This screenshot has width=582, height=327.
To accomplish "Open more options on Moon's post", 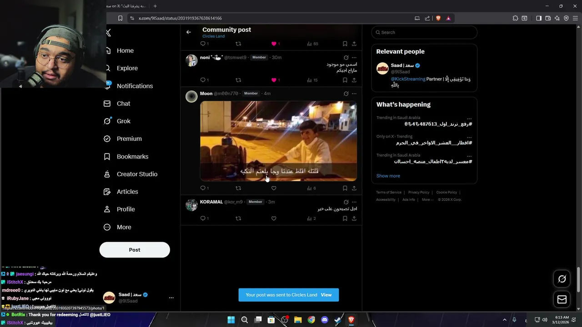I will (354, 94).
